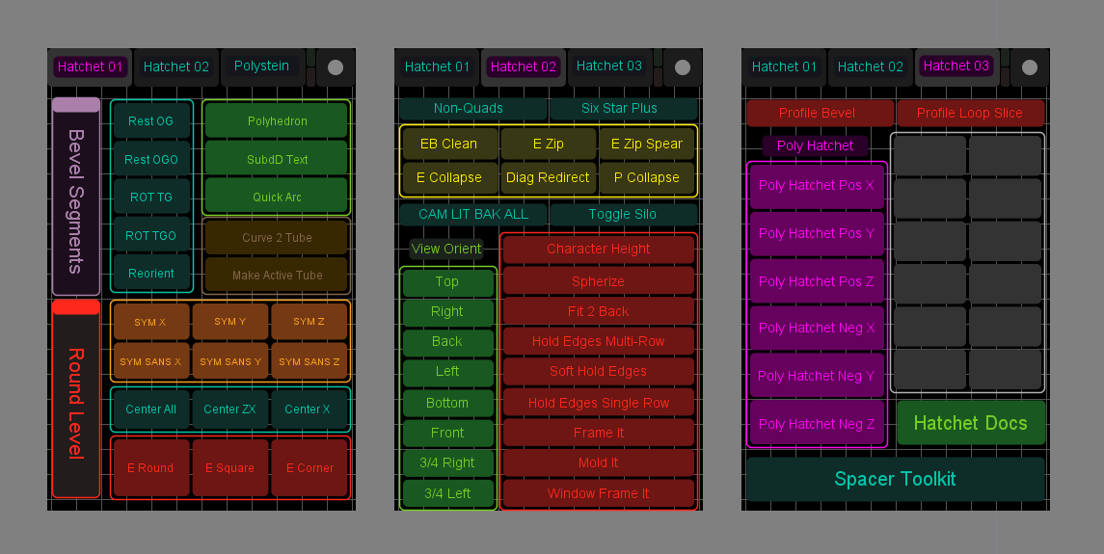Click Center All button
This screenshot has width=1104, height=554.
pos(150,409)
